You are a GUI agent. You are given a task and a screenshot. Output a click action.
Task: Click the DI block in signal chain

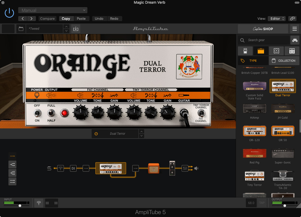tap(73, 168)
